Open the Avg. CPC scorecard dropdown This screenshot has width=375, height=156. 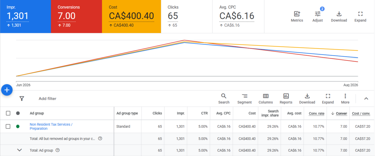pyautogui.click(x=238, y=17)
